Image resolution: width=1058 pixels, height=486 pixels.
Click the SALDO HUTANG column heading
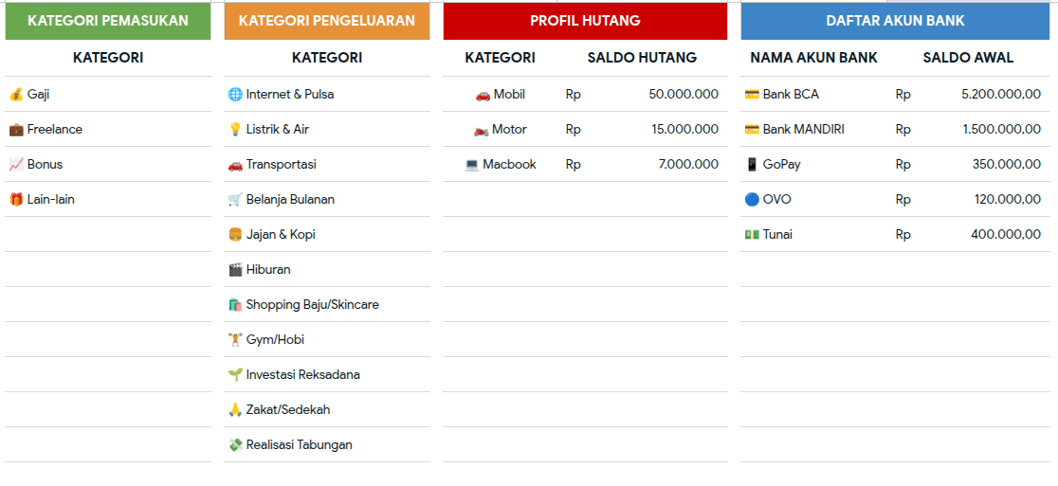point(642,58)
